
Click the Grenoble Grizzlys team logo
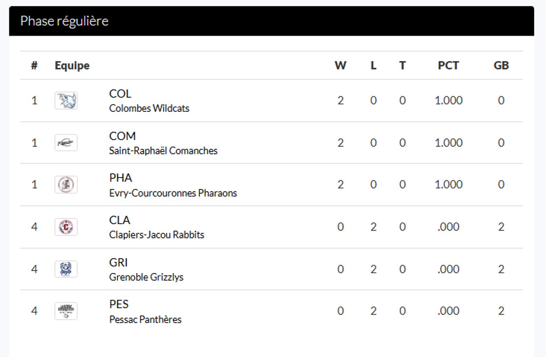point(66,269)
